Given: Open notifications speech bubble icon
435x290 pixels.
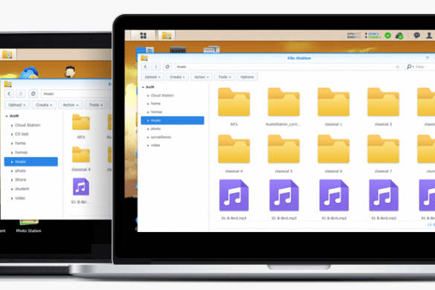Looking at the screenshot, I should pyautogui.click(x=416, y=35).
